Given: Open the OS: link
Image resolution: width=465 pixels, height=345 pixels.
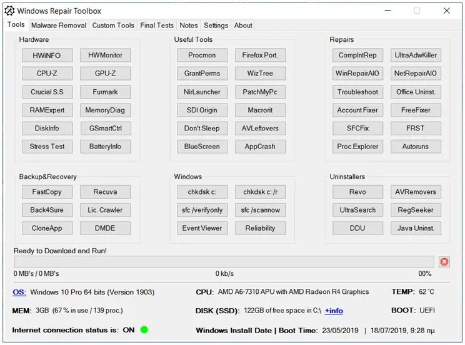Looking at the screenshot, I should tap(19, 293).
